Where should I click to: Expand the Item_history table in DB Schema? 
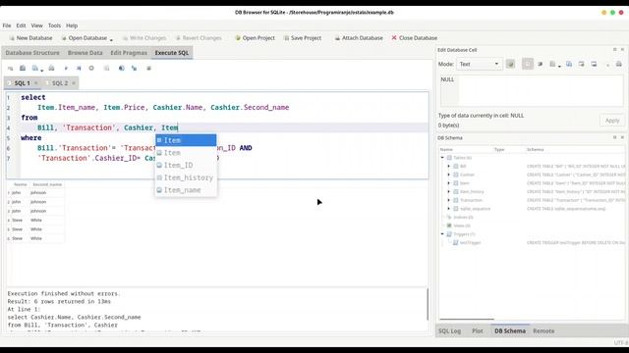click(449, 192)
